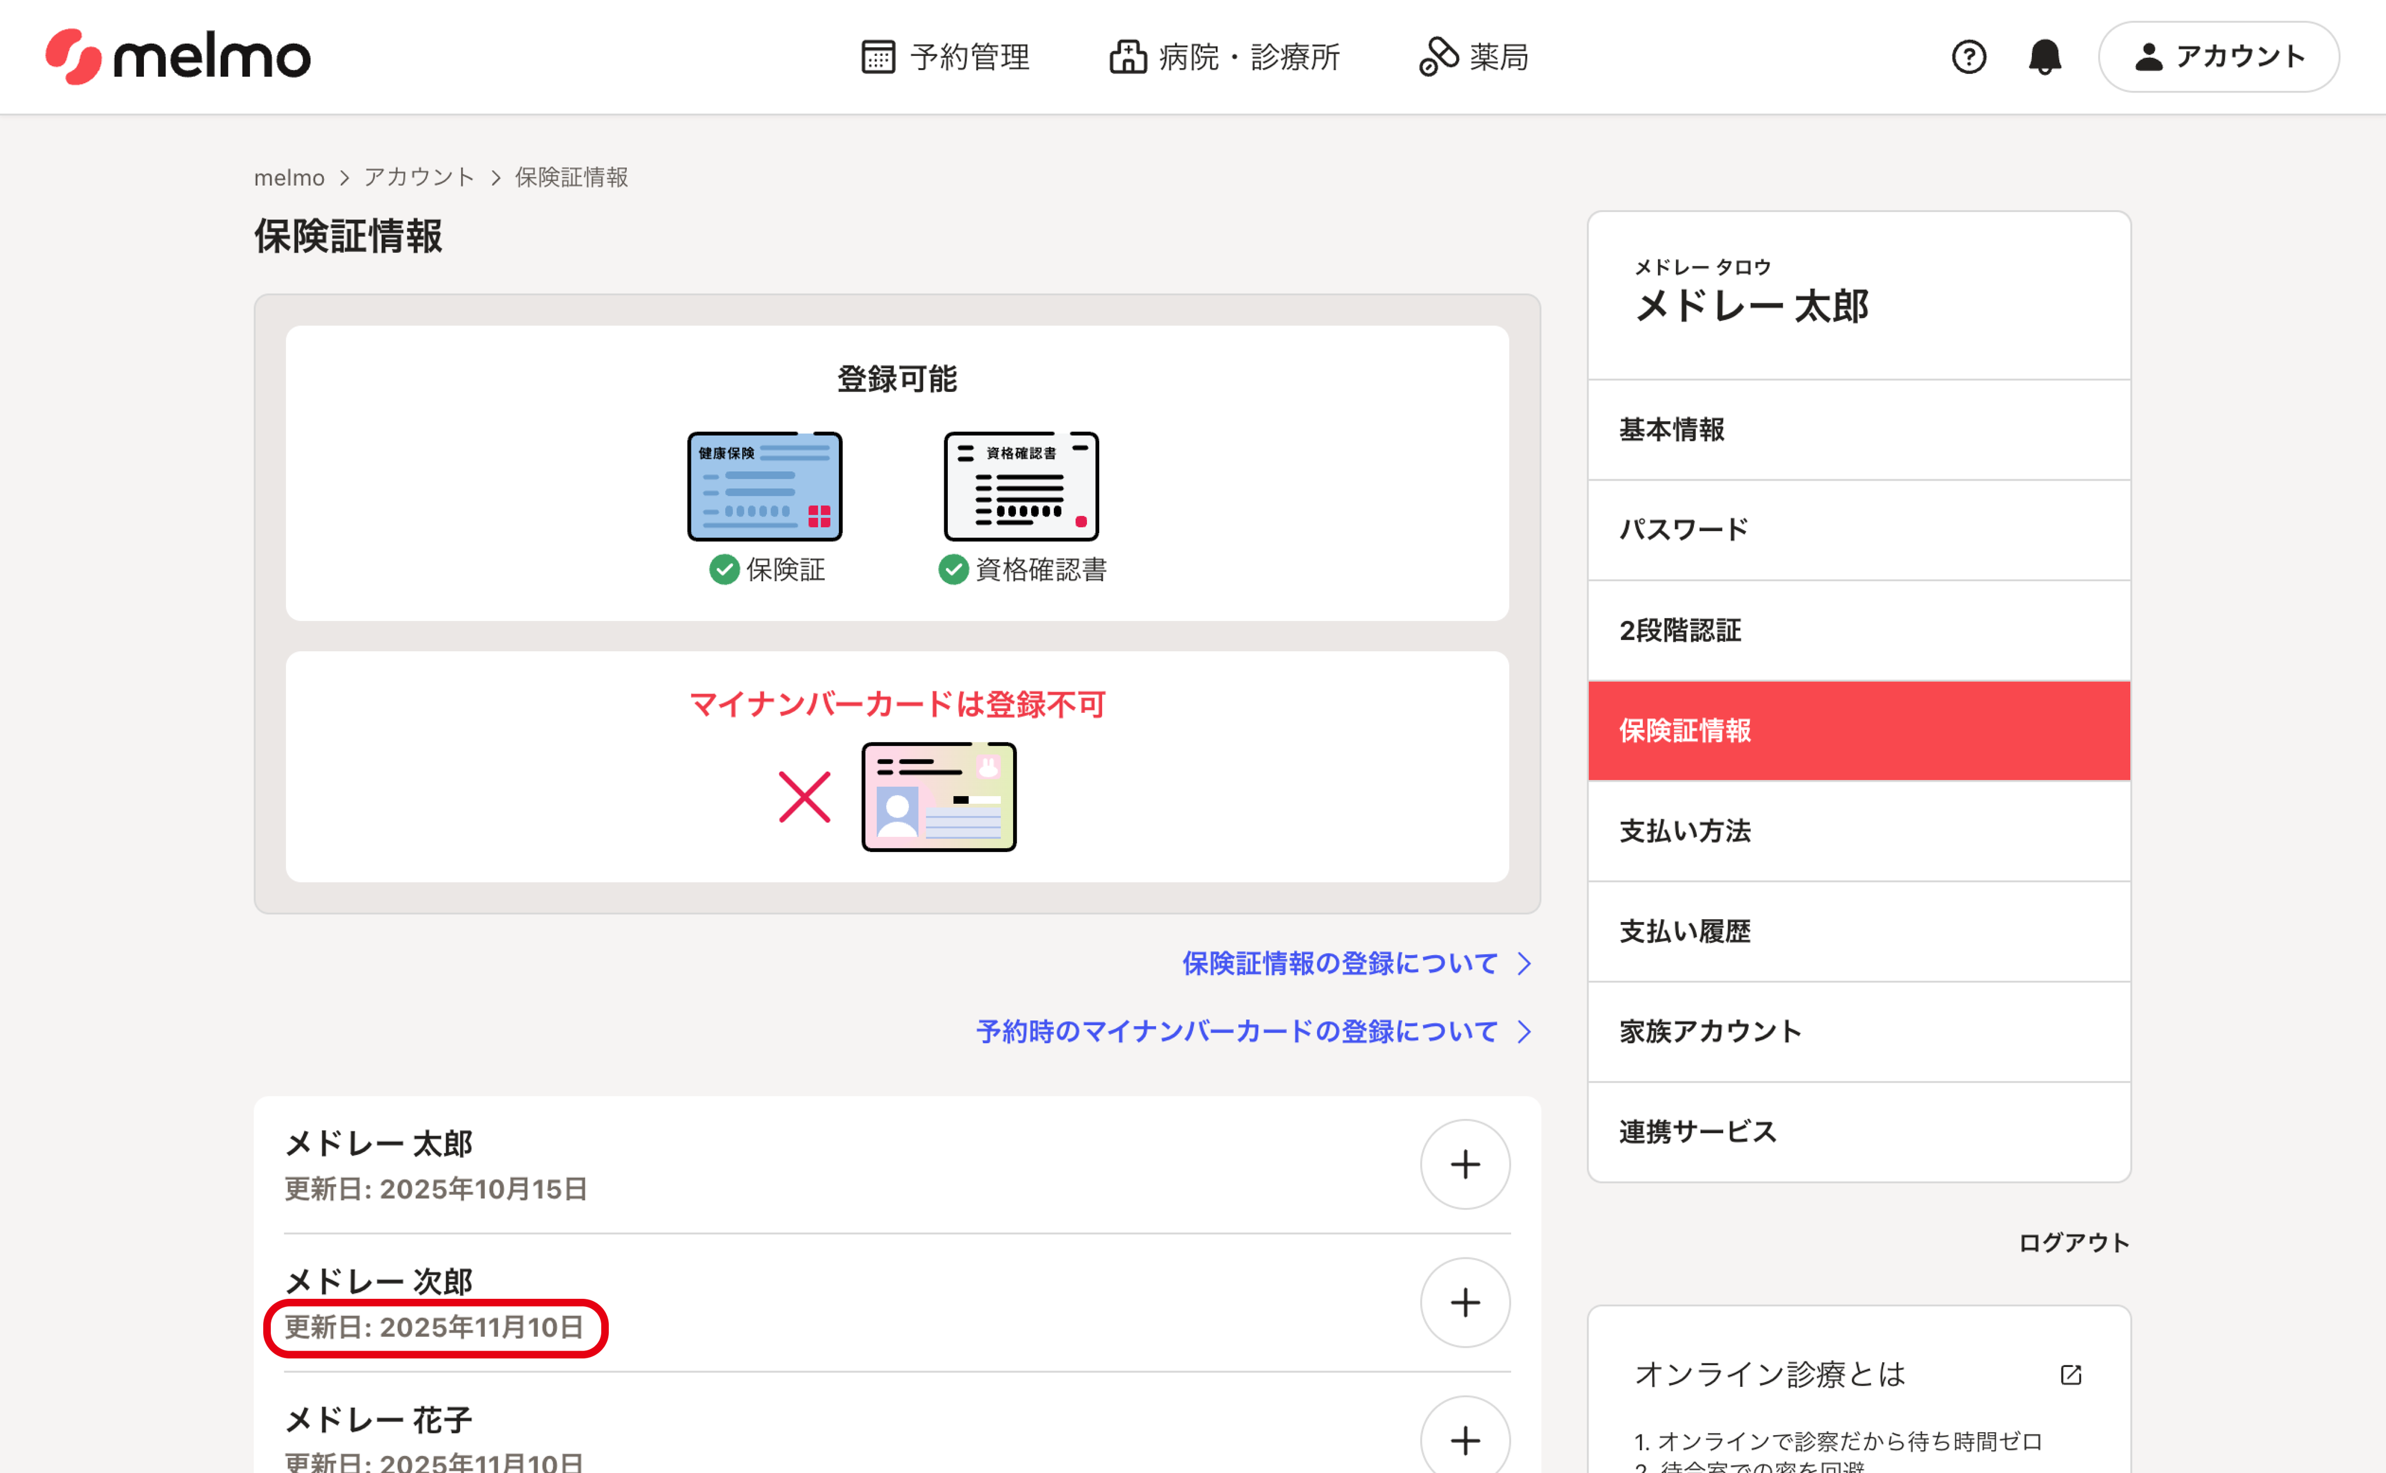Select 支払い方法 in the sidebar
The image size is (2386, 1473).
click(1685, 831)
